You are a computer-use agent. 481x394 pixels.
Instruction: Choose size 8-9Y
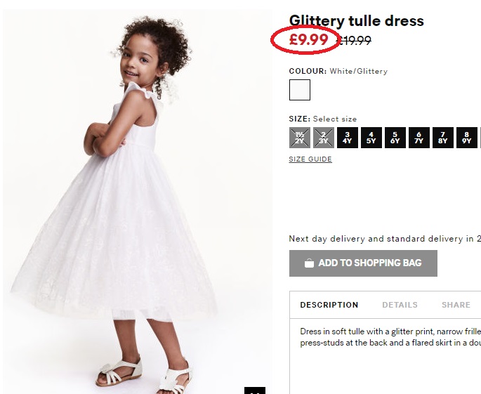467,138
